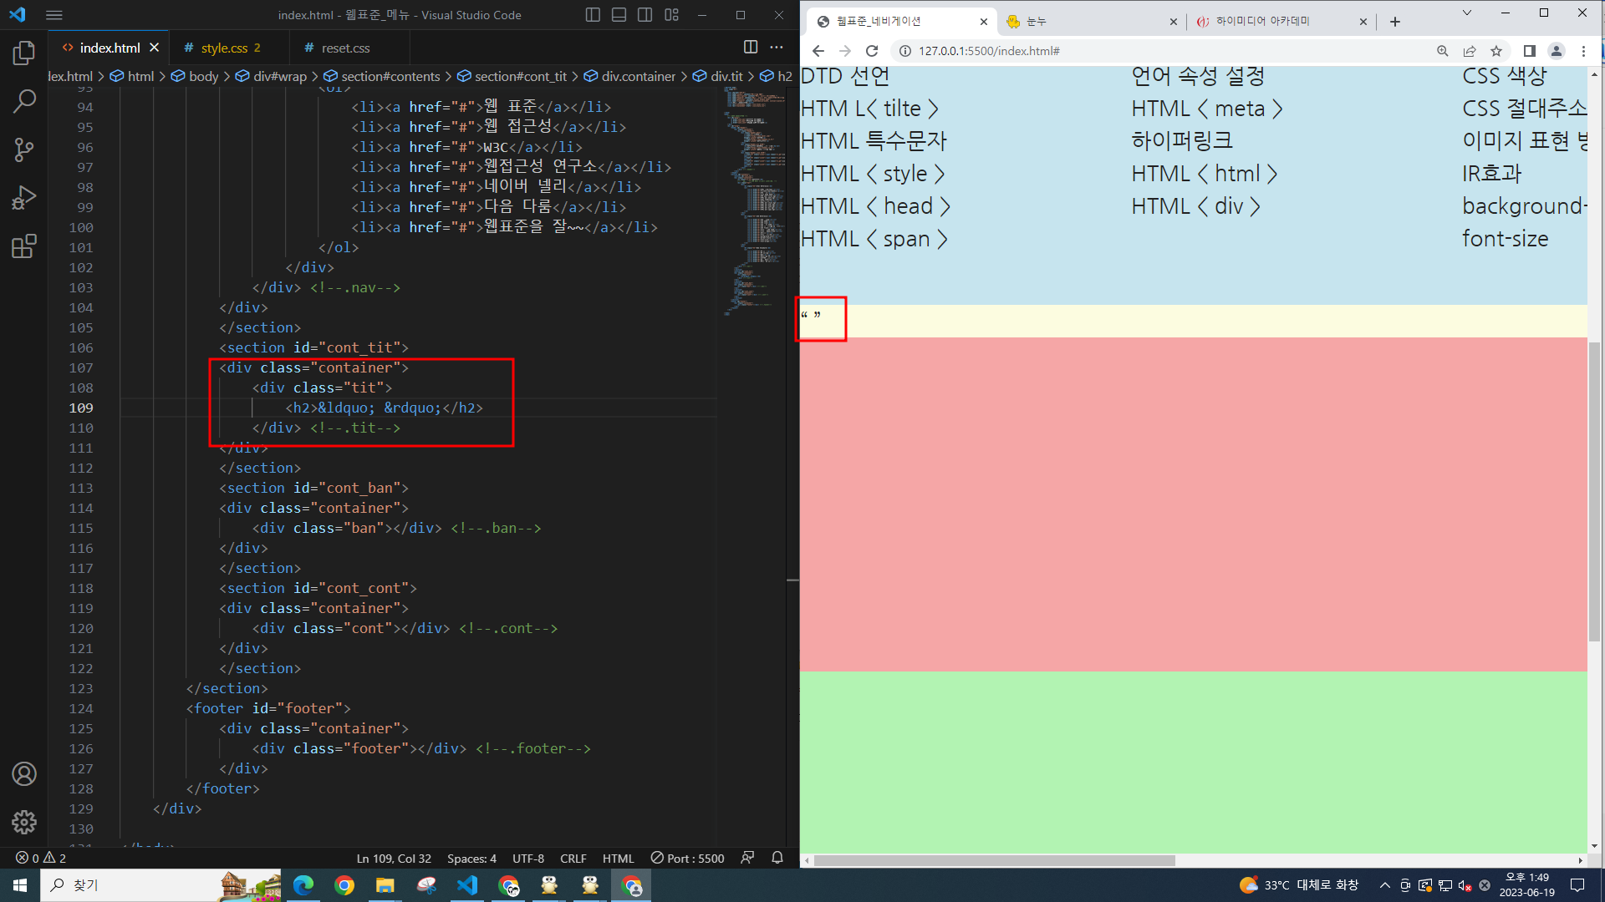The width and height of the screenshot is (1605, 902).
Task: Open the Explorer view in activity bar
Action: pos(24,53)
